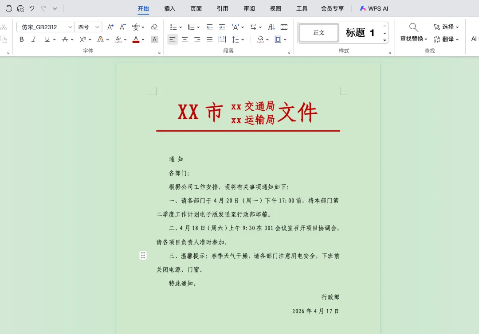Click the Chinese layout (character scaling) icon
This screenshot has width=479, height=334.
pyautogui.click(x=235, y=27)
